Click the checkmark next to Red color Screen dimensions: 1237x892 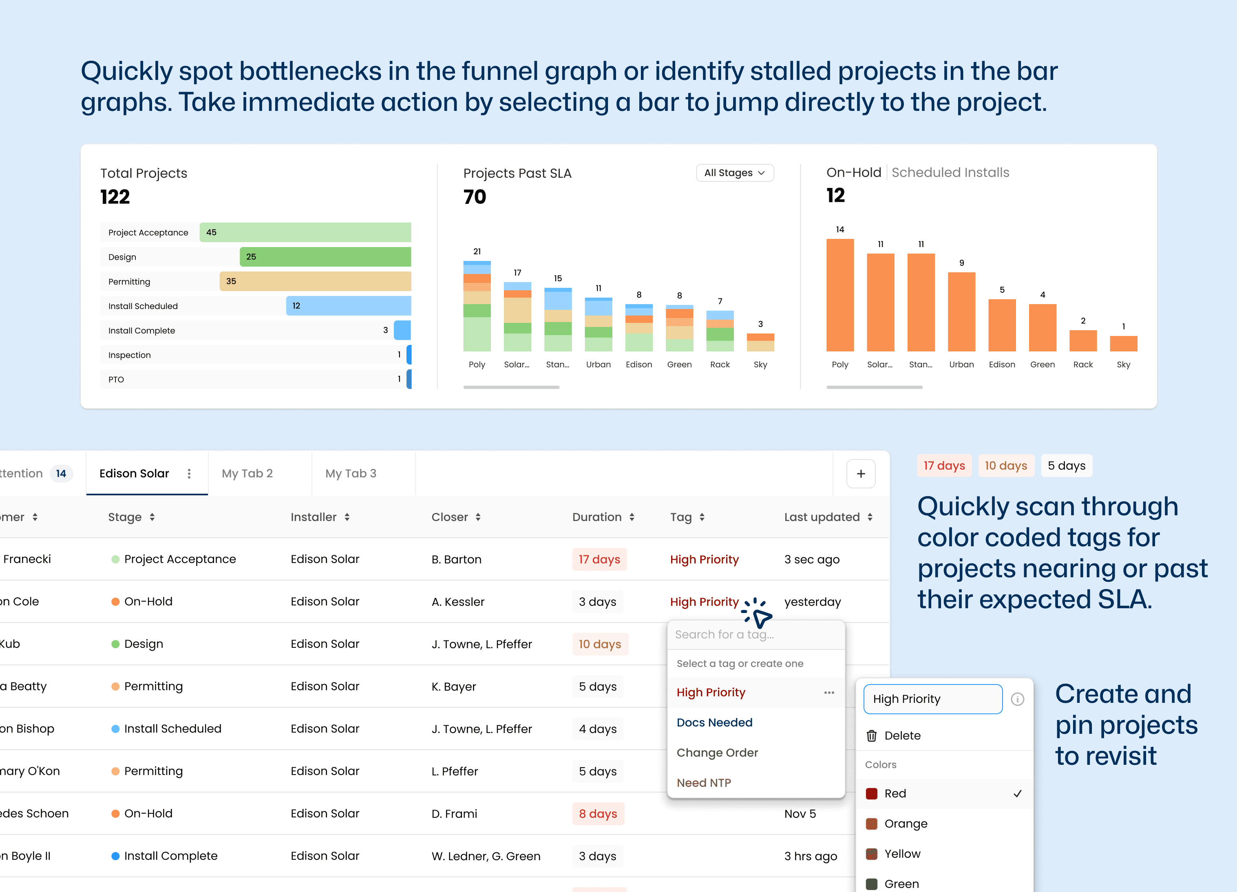click(x=1017, y=794)
